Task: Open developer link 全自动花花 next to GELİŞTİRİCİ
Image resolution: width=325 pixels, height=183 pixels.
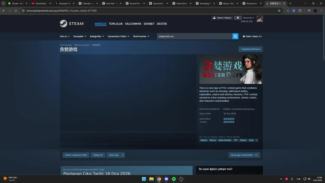Action: (x=229, y=119)
